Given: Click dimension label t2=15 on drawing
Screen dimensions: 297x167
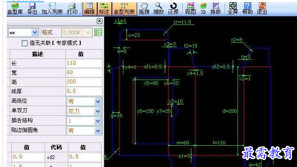Looking at the screenshot, I should tap(190, 46).
